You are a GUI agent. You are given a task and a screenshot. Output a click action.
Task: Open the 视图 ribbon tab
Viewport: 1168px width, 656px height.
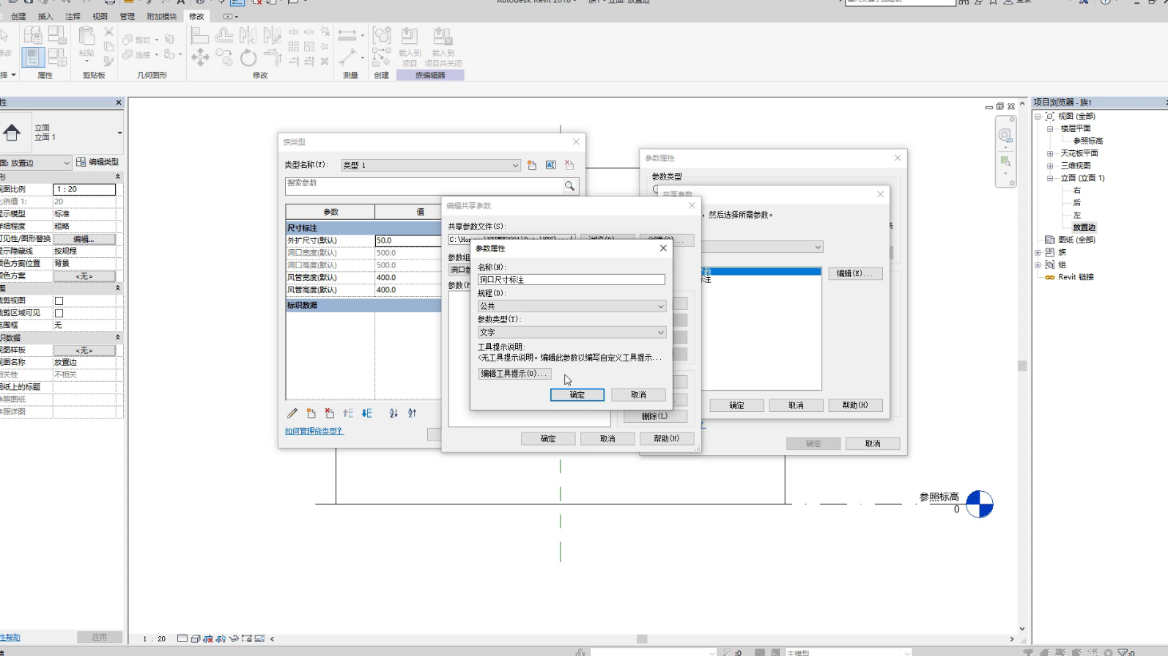100,16
